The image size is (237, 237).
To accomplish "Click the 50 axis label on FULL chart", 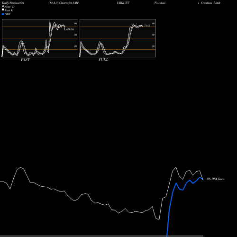I will coord(153,35).
